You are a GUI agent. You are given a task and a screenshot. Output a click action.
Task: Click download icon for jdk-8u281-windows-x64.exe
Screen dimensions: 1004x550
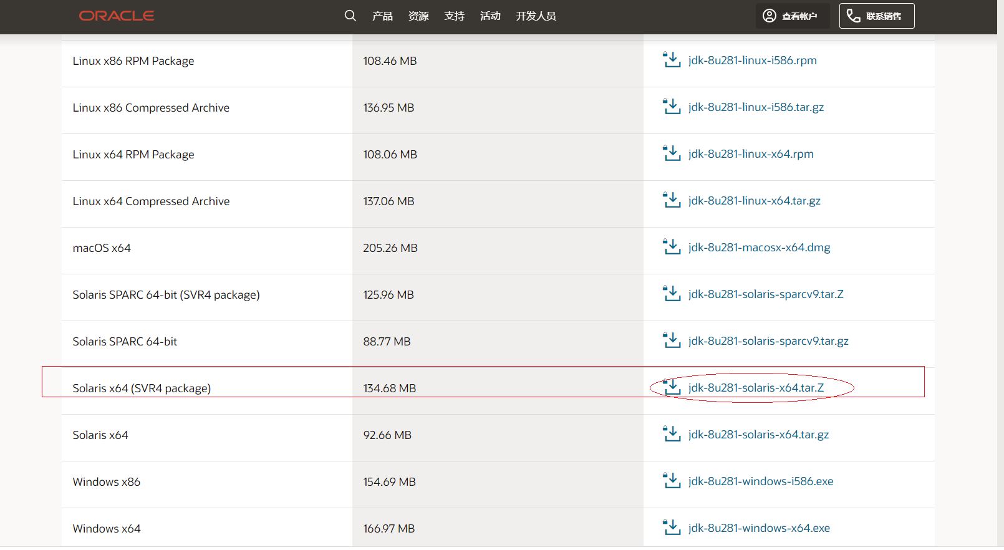[x=672, y=528]
